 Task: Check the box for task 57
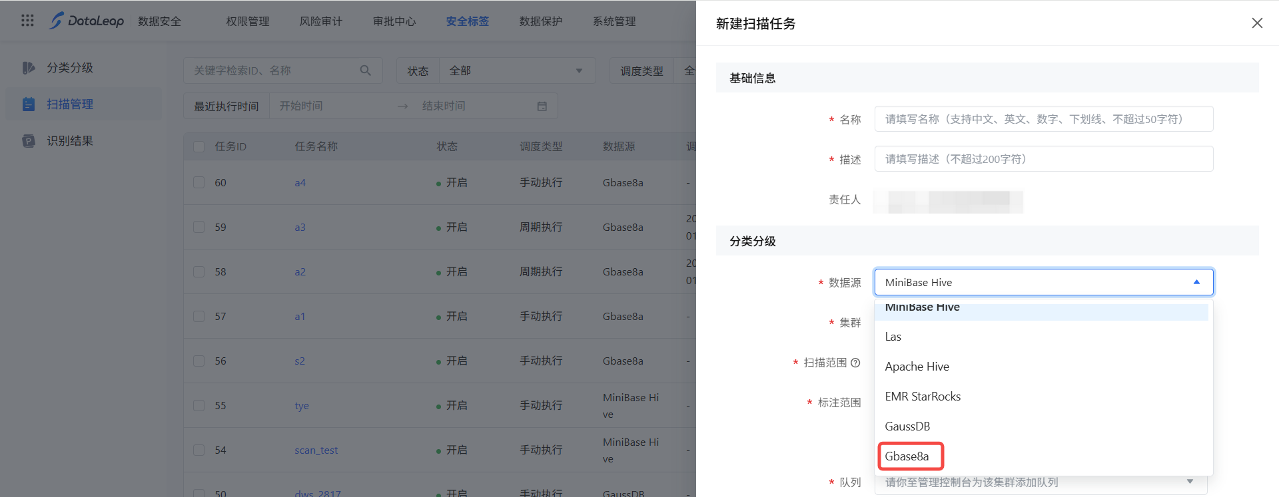[x=199, y=316]
